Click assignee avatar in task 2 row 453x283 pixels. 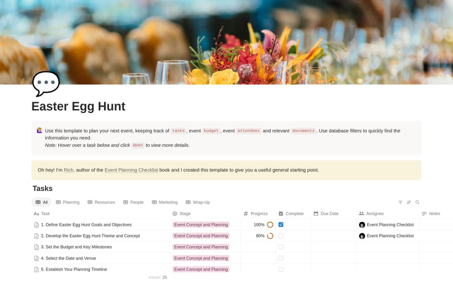[x=362, y=236]
